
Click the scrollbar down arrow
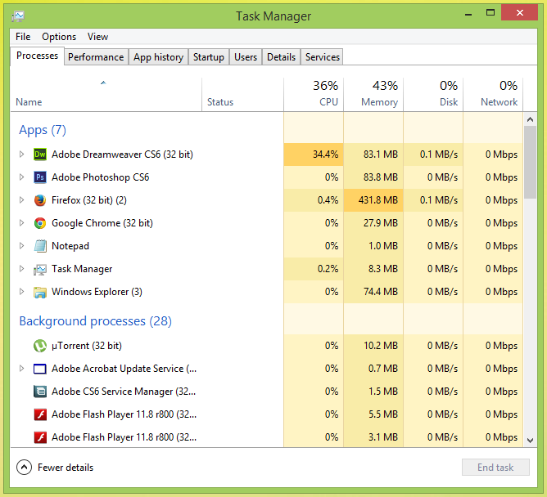click(531, 441)
